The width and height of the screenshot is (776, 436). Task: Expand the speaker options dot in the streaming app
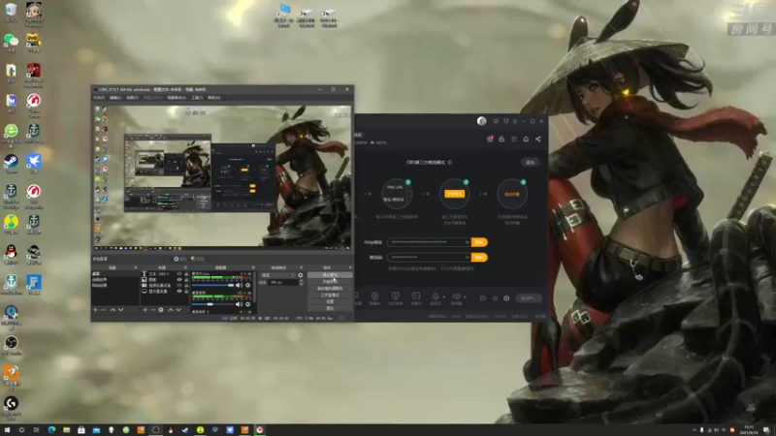click(x=465, y=297)
